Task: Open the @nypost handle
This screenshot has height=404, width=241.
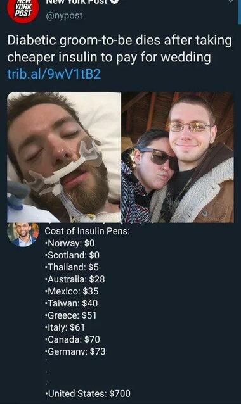Action: (x=64, y=15)
